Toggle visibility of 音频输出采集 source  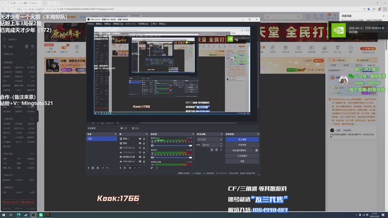point(140,157)
